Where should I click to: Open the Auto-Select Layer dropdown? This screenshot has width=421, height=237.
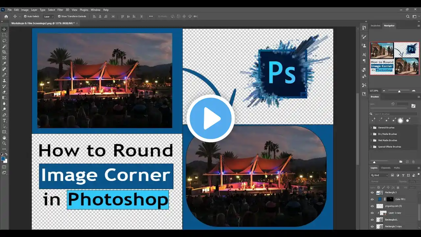[48, 16]
